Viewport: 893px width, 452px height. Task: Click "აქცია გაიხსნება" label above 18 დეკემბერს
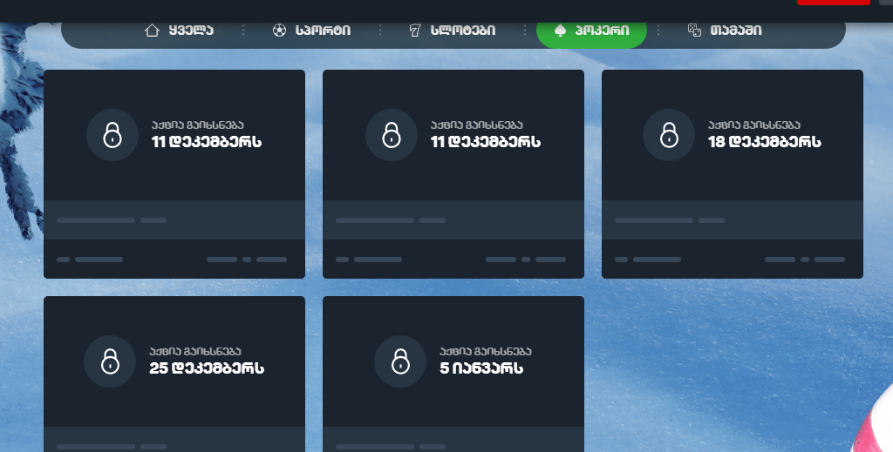pos(754,125)
